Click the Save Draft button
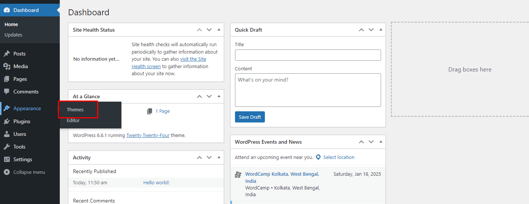The width and height of the screenshot is (529, 204). (250, 117)
